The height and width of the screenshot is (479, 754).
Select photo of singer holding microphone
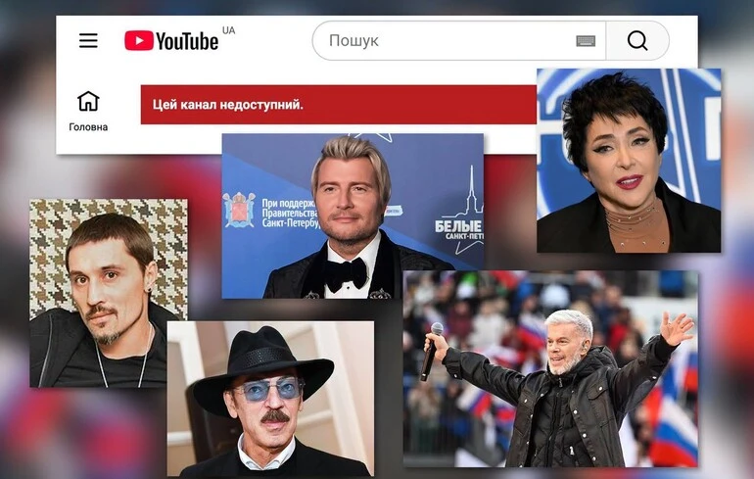(x=550, y=368)
